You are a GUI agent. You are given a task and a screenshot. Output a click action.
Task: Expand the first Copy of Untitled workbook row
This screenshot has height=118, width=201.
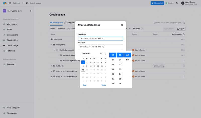coord(51,71)
